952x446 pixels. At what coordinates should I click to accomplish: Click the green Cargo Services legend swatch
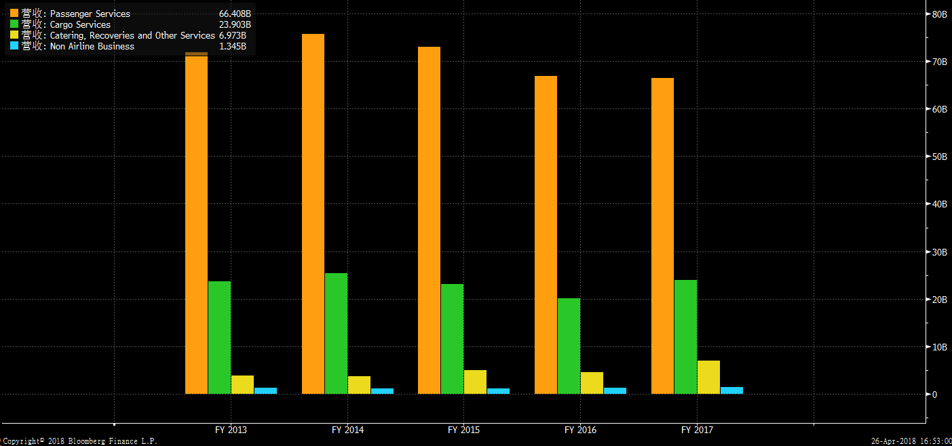pyautogui.click(x=14, y=24)
